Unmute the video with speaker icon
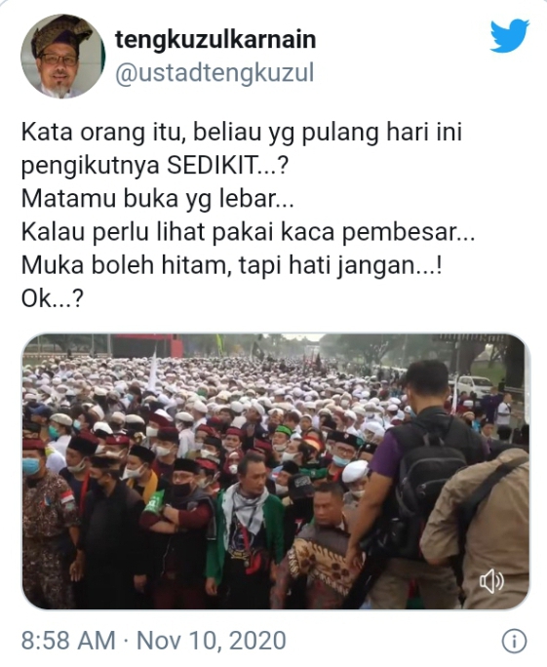This screenshot has height=667, width=547. pos(491,581)
